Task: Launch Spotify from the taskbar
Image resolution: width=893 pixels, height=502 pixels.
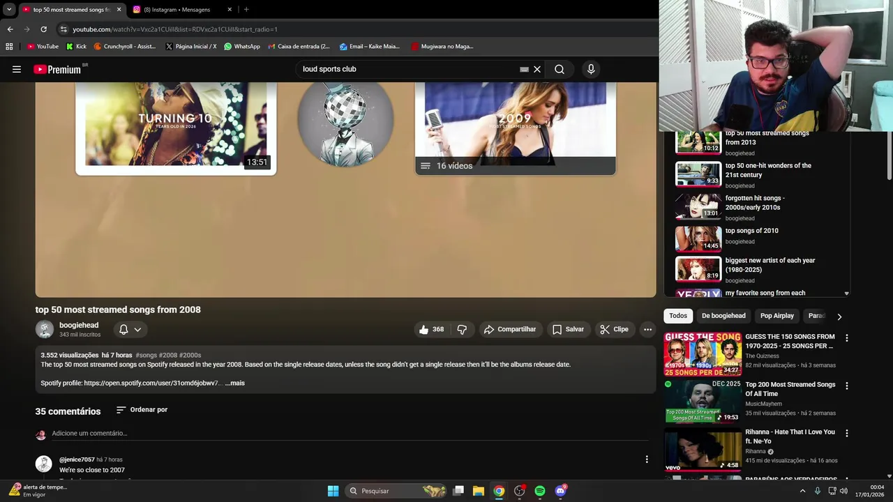Action: pos(540,491)
